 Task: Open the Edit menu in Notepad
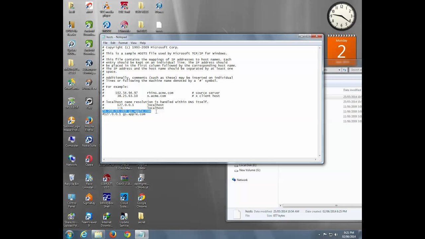(113, 43)
